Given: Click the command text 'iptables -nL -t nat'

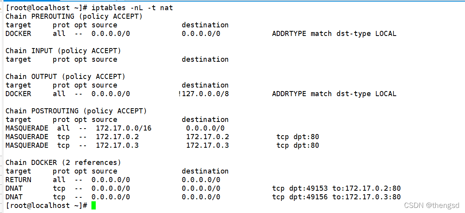Looking at the screenshot, I should pos(132,8).
